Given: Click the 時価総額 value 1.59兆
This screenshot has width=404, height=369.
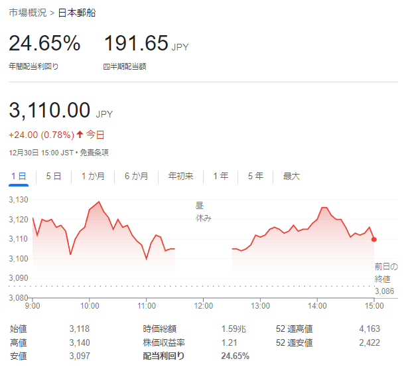Looking at the screenshot, I should tap(234, 329).
